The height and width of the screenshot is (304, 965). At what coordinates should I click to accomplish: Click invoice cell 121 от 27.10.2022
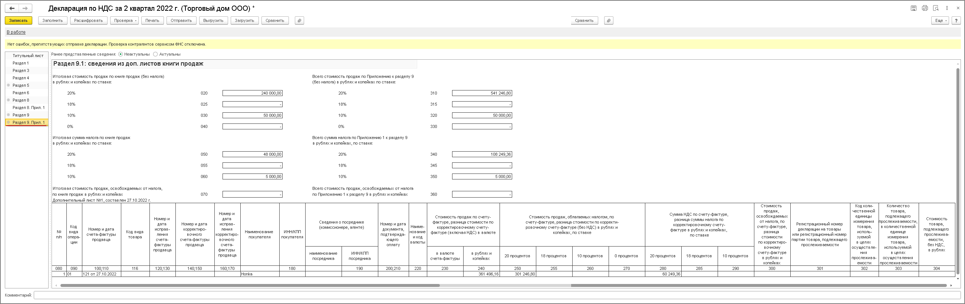[x=102, y=274]
